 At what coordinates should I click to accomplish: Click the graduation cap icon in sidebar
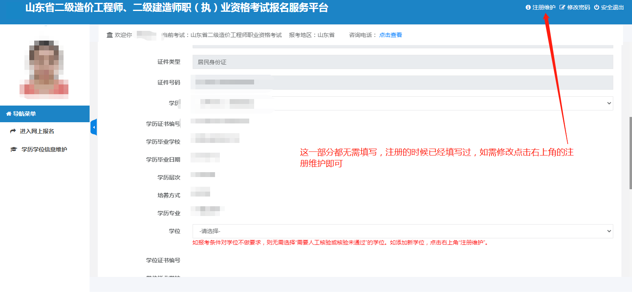[x=13, y=149]
